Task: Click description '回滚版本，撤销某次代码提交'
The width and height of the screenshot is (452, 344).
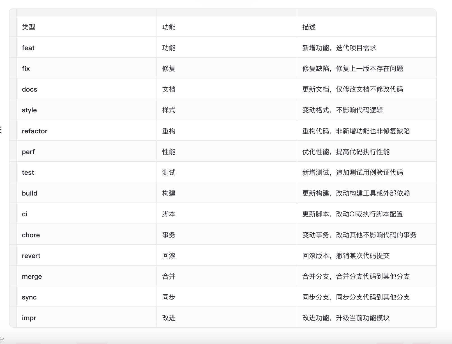Action: point(346,255)
